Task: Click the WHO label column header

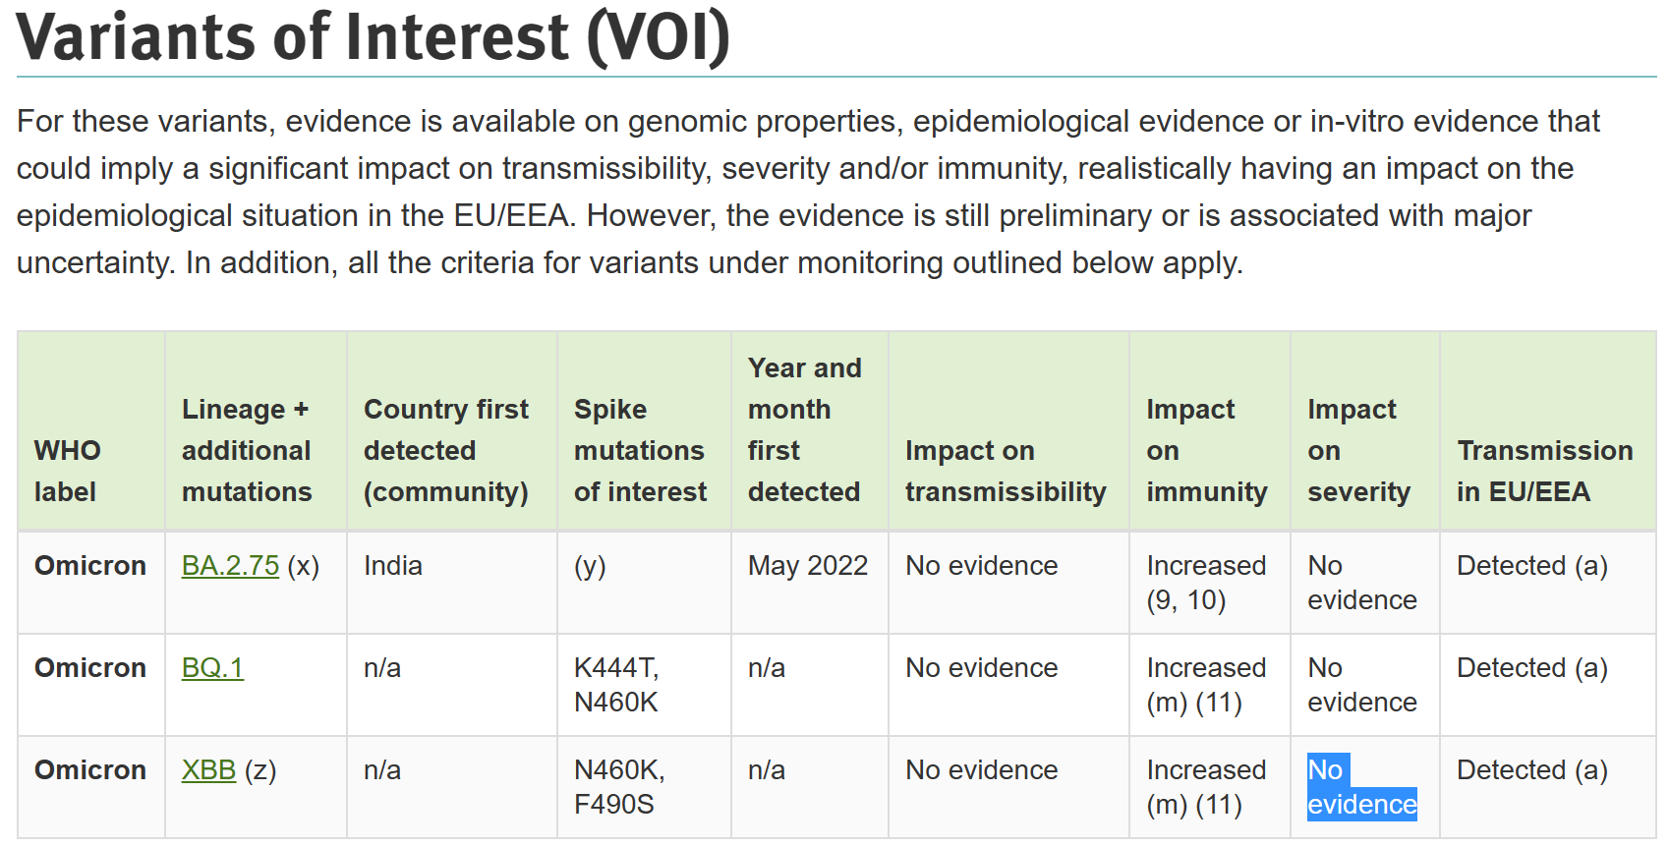Action: point(67,471)
